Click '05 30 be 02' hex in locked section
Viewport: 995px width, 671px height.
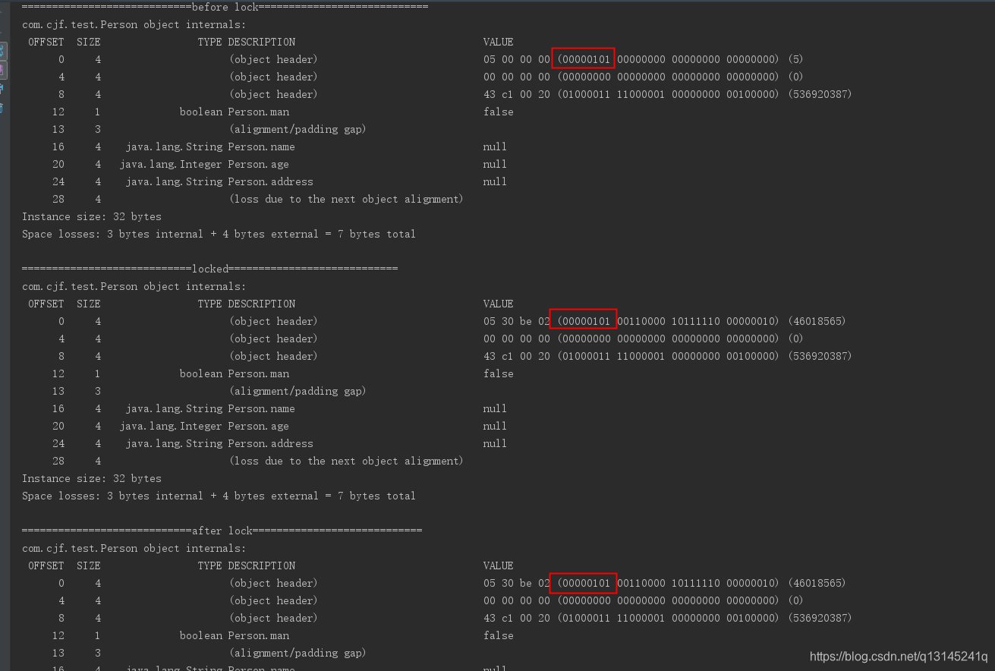(x=516, y=321)
